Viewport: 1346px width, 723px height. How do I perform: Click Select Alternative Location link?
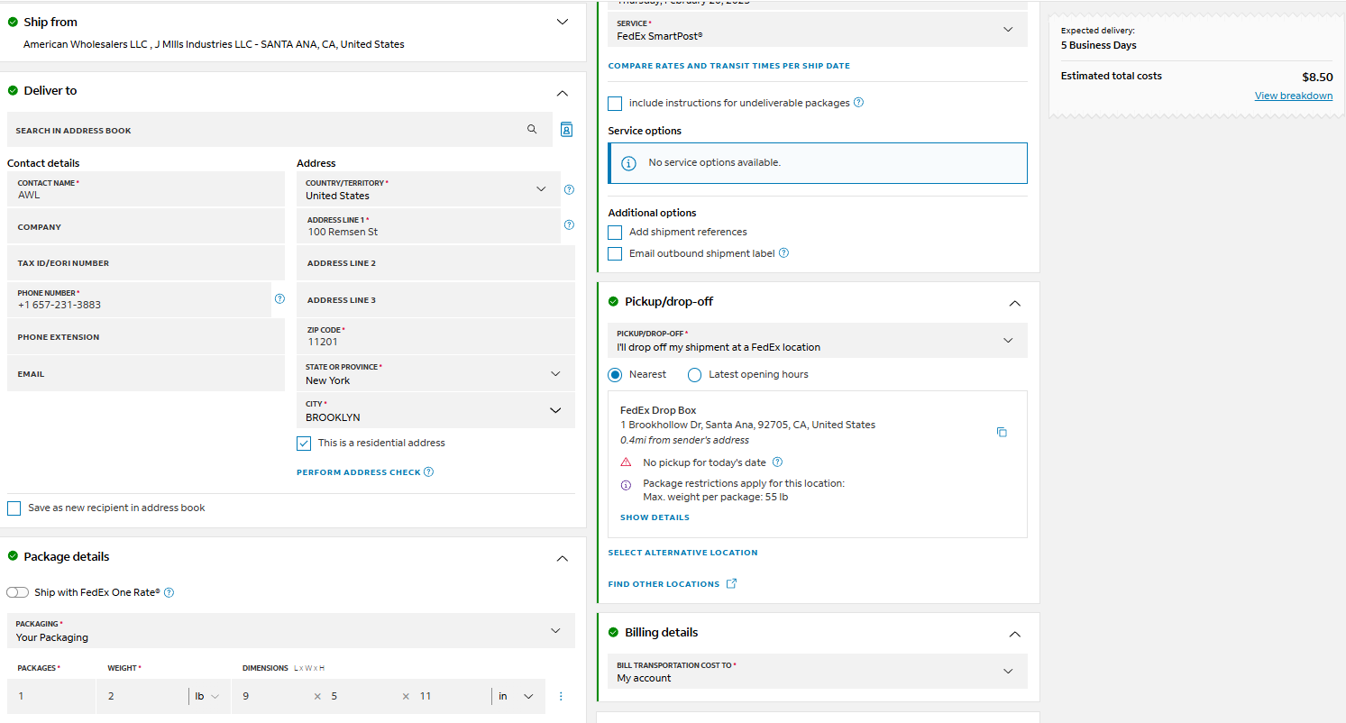point(682,553)
